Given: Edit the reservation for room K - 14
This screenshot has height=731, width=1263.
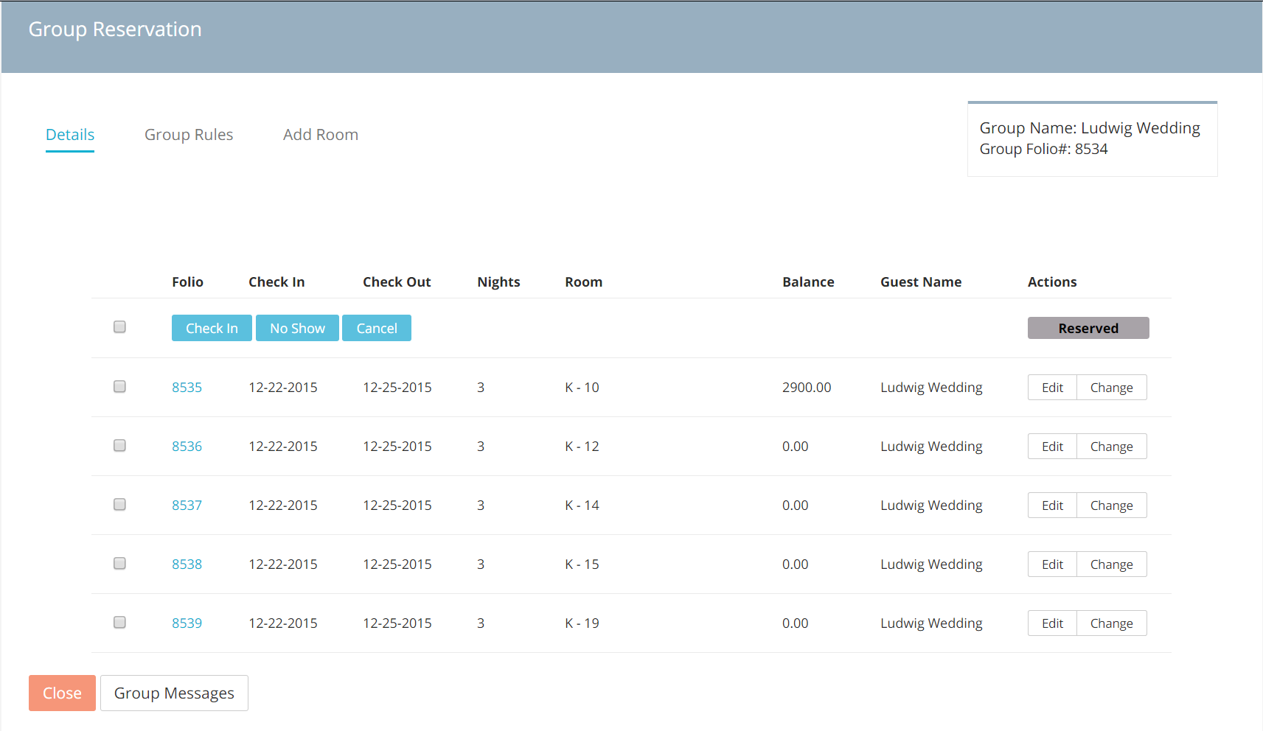Looking at the screenshot, I should [x=1052, y=506].
